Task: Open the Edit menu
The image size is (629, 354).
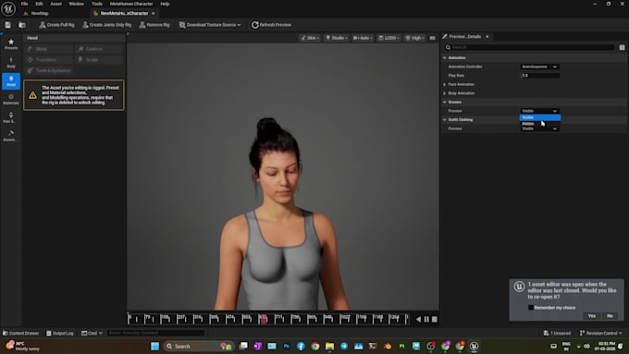Action: click(x=39, y=4)
